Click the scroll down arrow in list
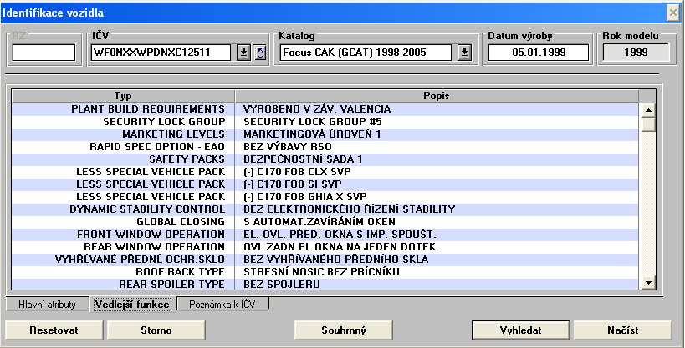The height and width of the screenshot is (348, 685). coord(647,284)
